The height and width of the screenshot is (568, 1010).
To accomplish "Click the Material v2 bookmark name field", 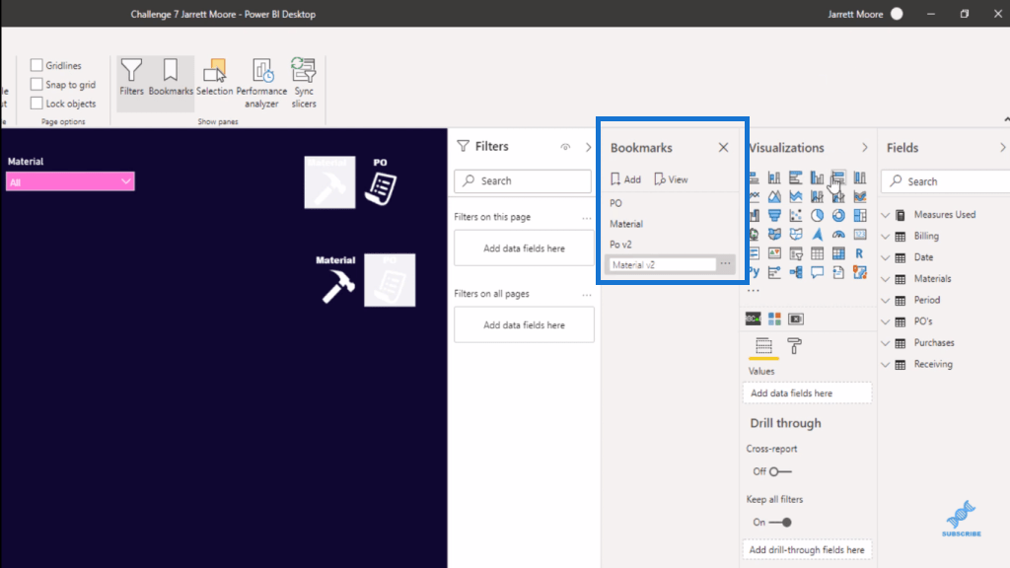I will (x=662, y=264).
